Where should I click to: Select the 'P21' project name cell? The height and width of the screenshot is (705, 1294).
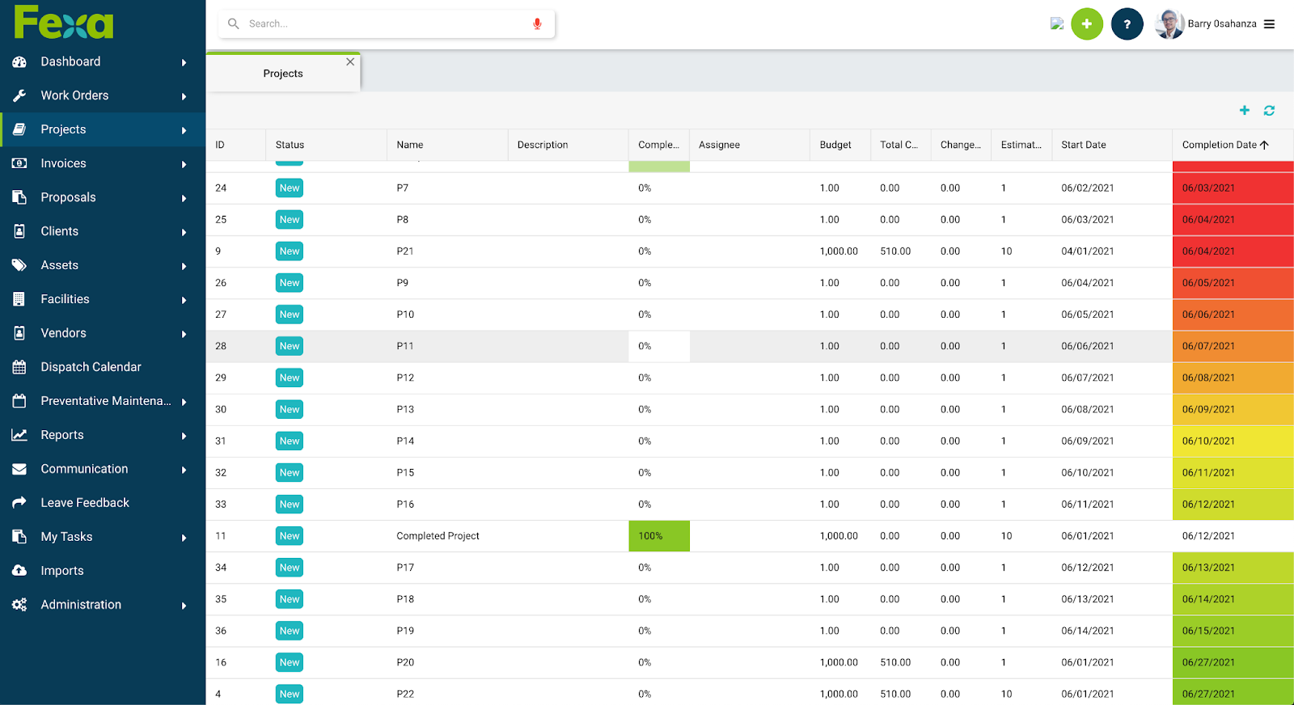[x=447, y=251]
